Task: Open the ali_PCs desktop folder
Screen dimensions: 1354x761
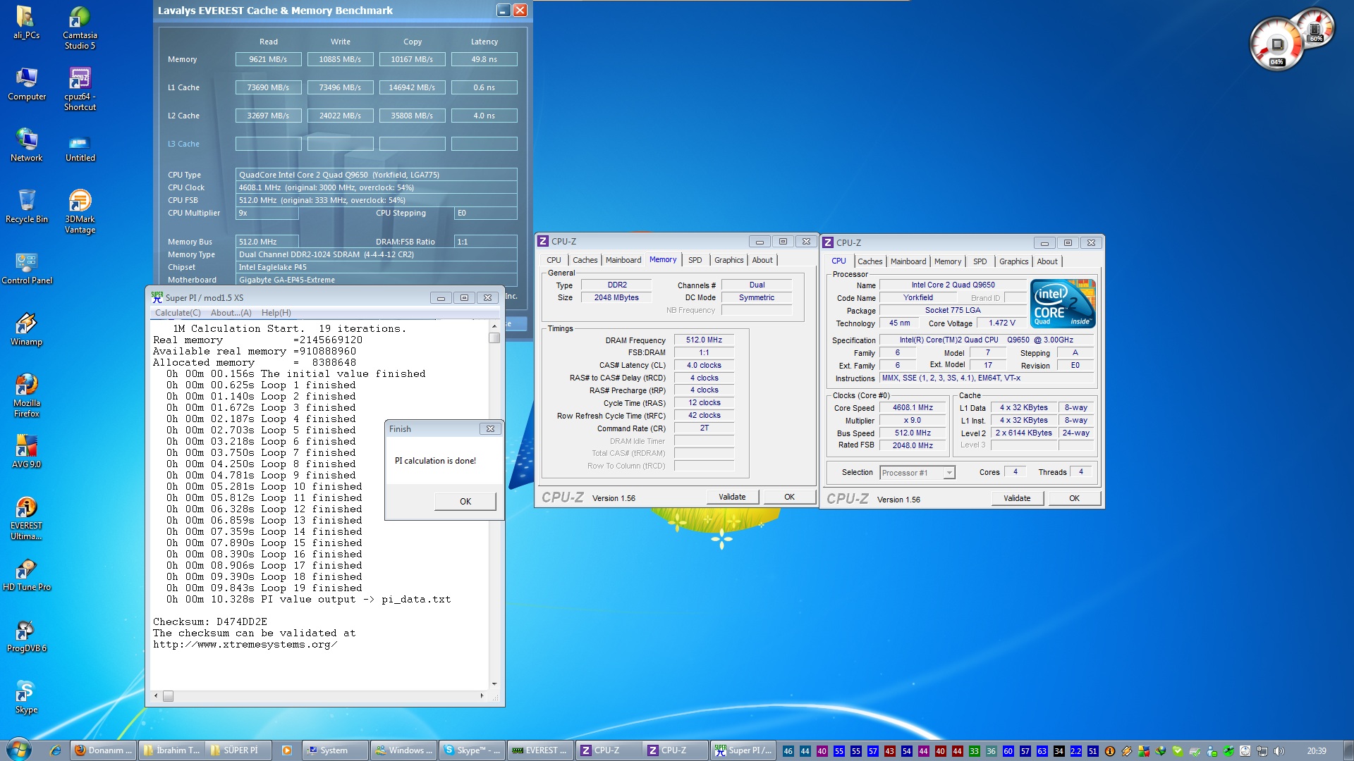Action: pyautogui.click(x=26, y=23)
